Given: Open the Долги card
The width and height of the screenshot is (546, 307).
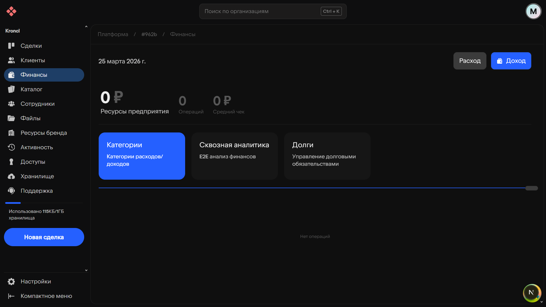Looking at the screenshot, I should coord(327,156).
